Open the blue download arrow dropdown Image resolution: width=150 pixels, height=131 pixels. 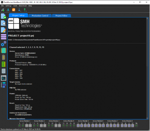[20, 10]
